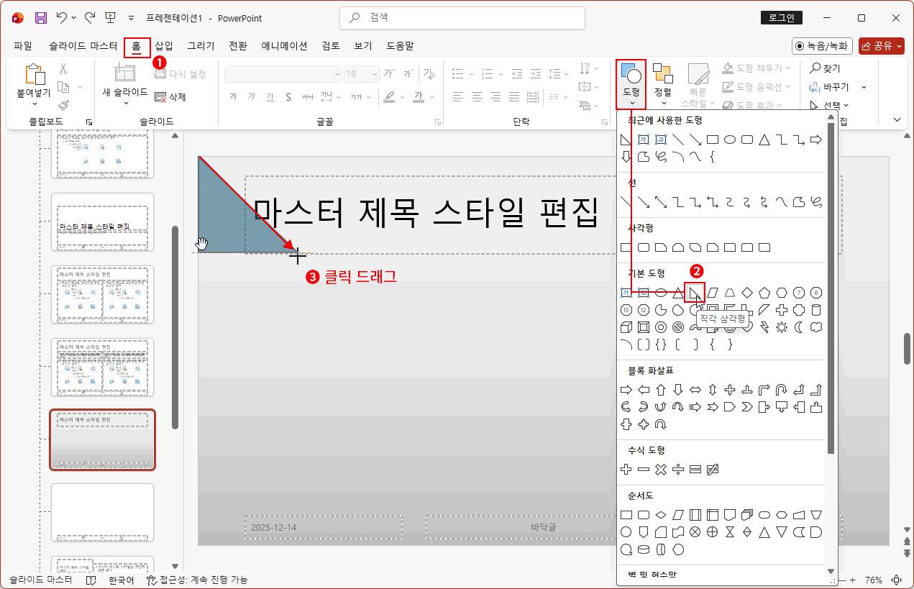Open the 보기 ribbon tab
The width and height of the screenshot is (914, 589).
click(x=362, y=45)
